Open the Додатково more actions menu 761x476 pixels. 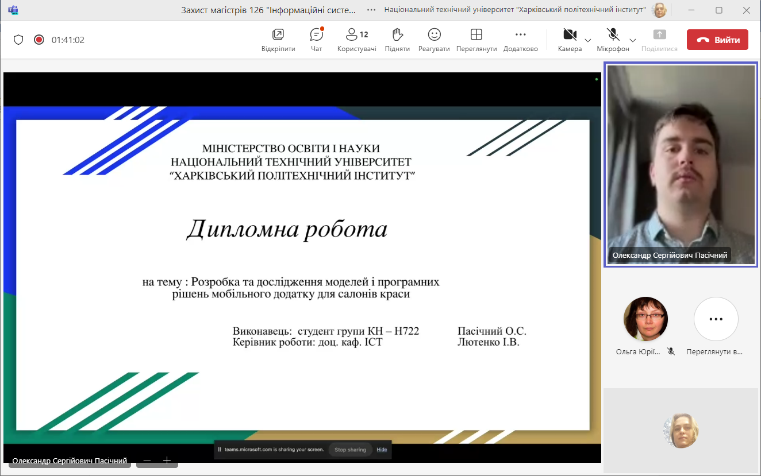[x=520, y=40]
